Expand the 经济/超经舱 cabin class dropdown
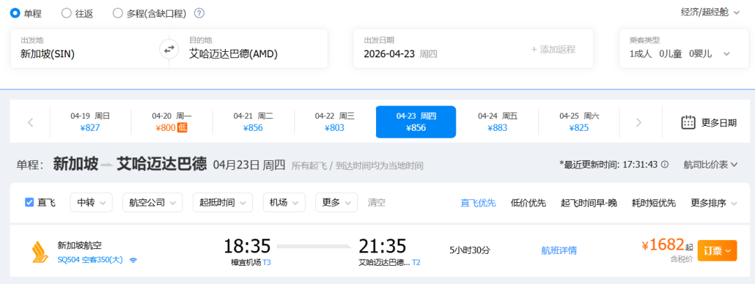 click(x=710, y=12)
